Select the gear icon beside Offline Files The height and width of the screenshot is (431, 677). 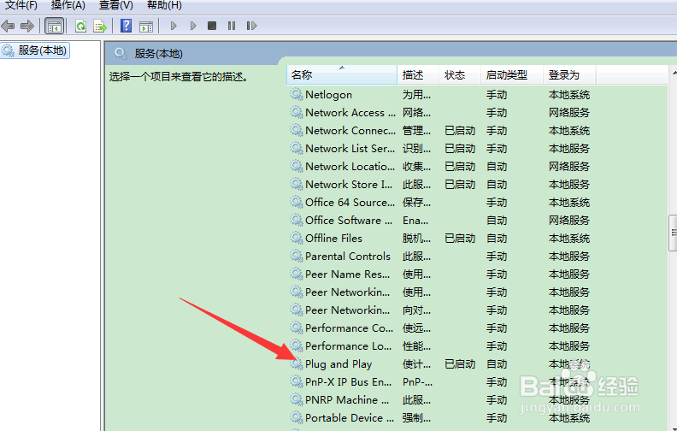point(296,238)
